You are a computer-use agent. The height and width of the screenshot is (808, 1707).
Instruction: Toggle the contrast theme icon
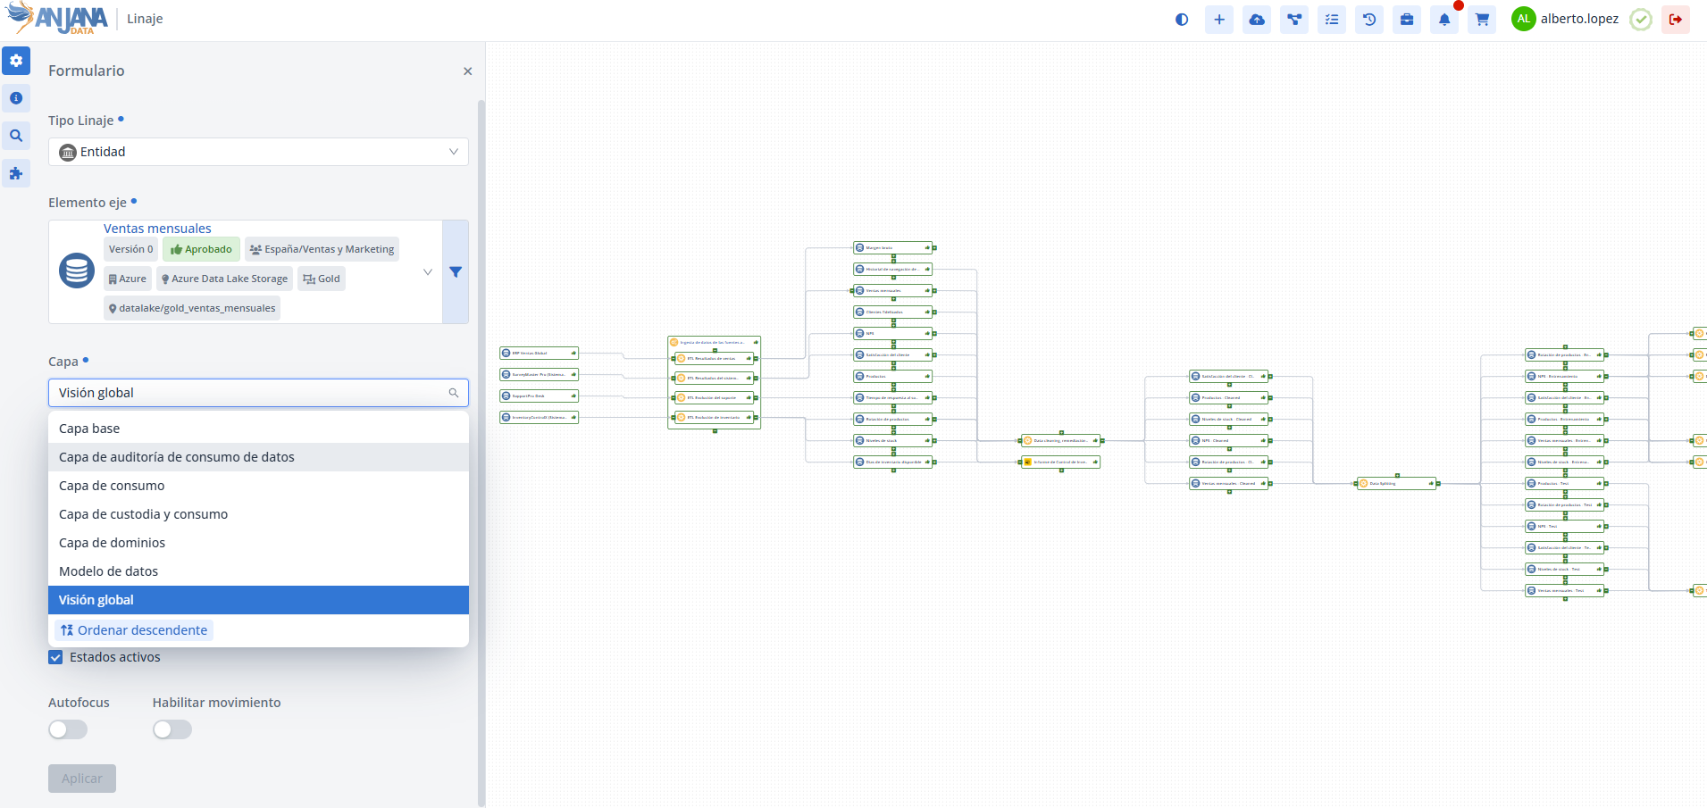point(1182,20)
